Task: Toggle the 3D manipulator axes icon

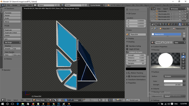Action: pos(63,100)
